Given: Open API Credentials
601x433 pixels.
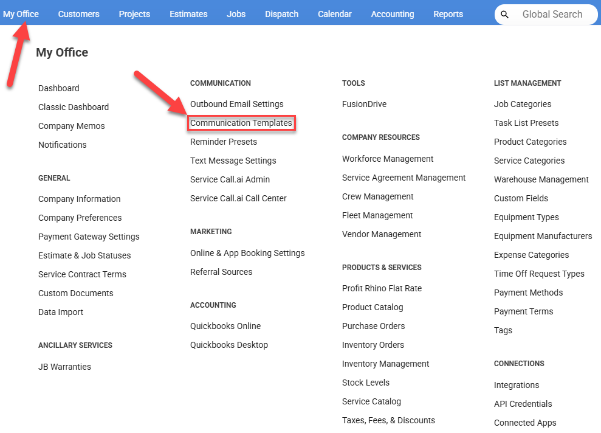Looking at the screenshot, I should [523, 403].
